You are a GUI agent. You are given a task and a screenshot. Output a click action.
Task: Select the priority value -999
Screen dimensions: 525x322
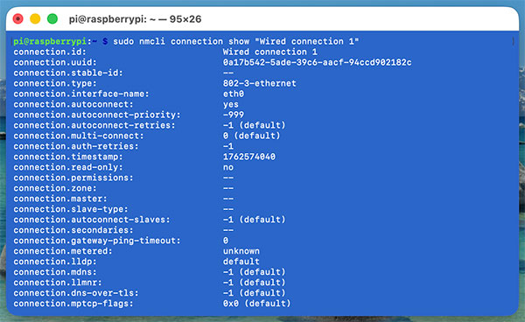234,115
